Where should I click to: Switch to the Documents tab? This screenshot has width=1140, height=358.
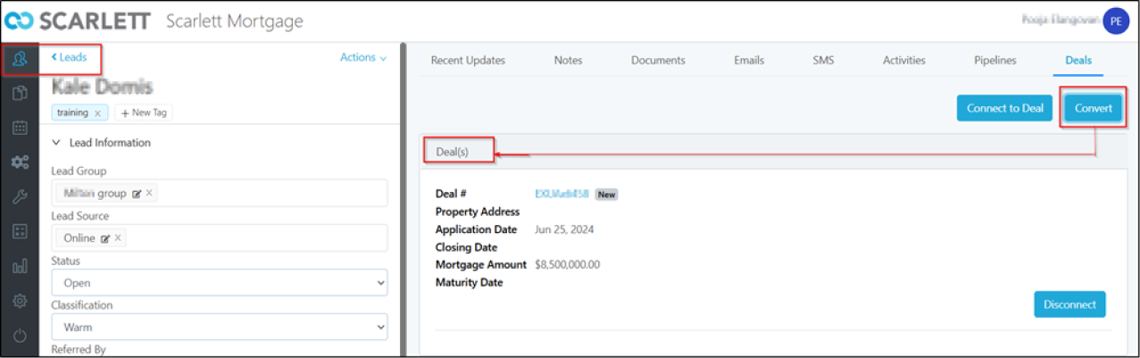pyautogui.click(x=658, y=61)
